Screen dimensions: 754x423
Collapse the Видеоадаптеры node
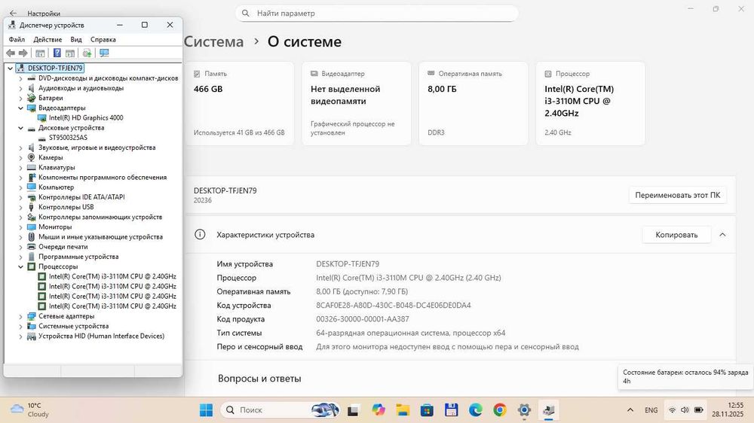click(x=20, y=108)
